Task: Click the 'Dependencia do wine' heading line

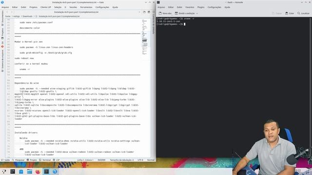Action: 27,83
